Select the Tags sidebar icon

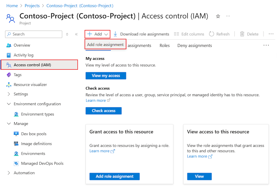pos(9,74)
